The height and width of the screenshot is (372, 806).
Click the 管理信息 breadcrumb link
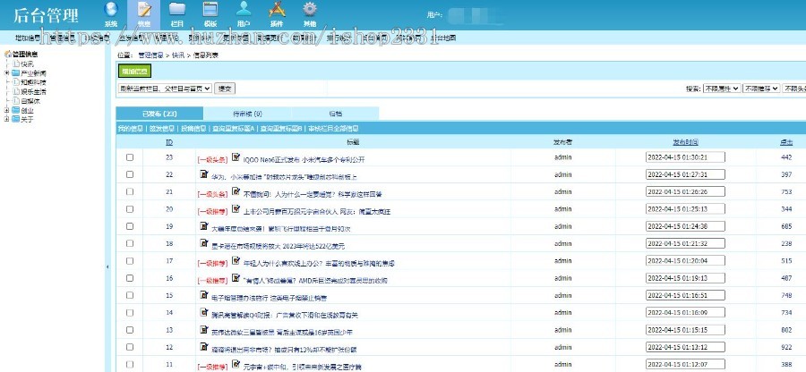coord(150,55)
